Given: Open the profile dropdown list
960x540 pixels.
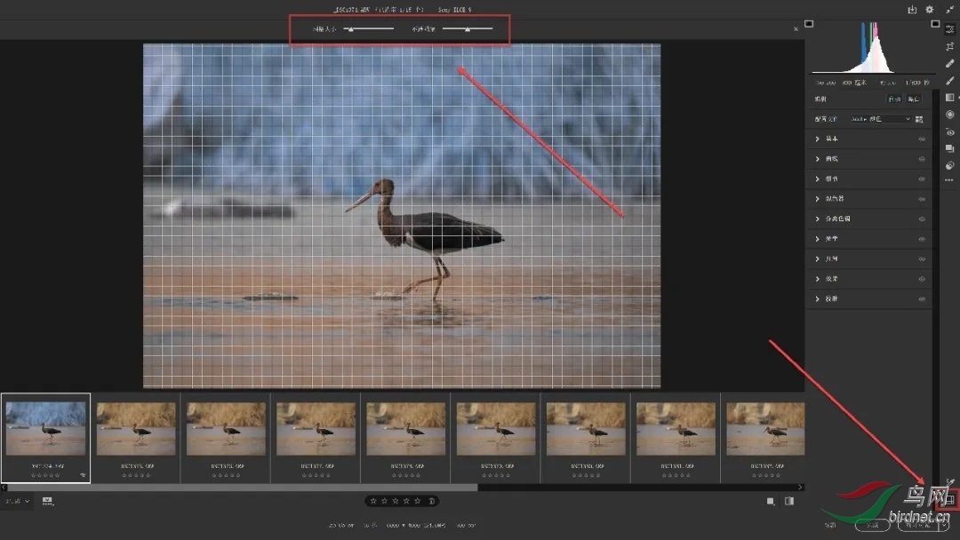Looking at the screenshot, I should 880,119.
